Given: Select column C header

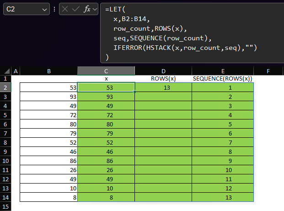Looking at the screenshot, I should click(x=106, y=71).
